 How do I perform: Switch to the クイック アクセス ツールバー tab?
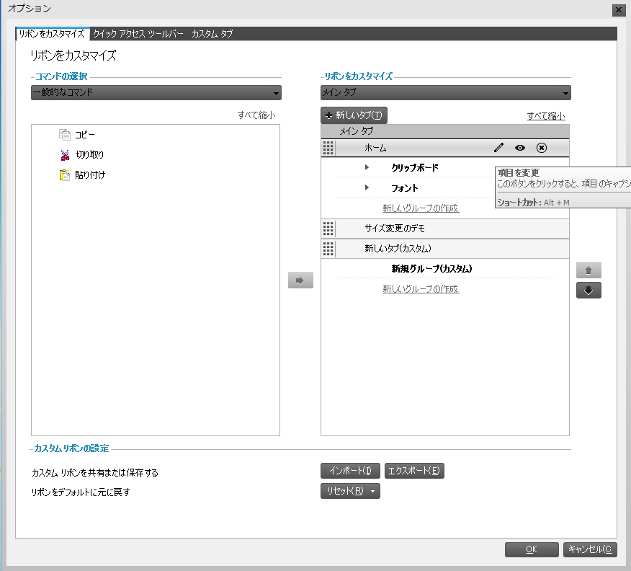138,33
